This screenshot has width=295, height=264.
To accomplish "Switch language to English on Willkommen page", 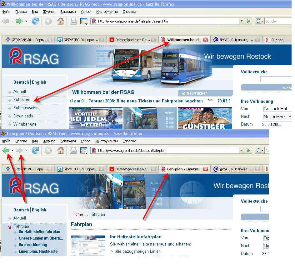I will 39,82.
